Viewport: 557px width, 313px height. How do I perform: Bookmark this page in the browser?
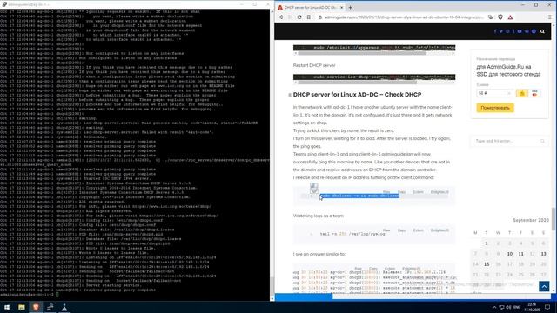pos(309,17)
